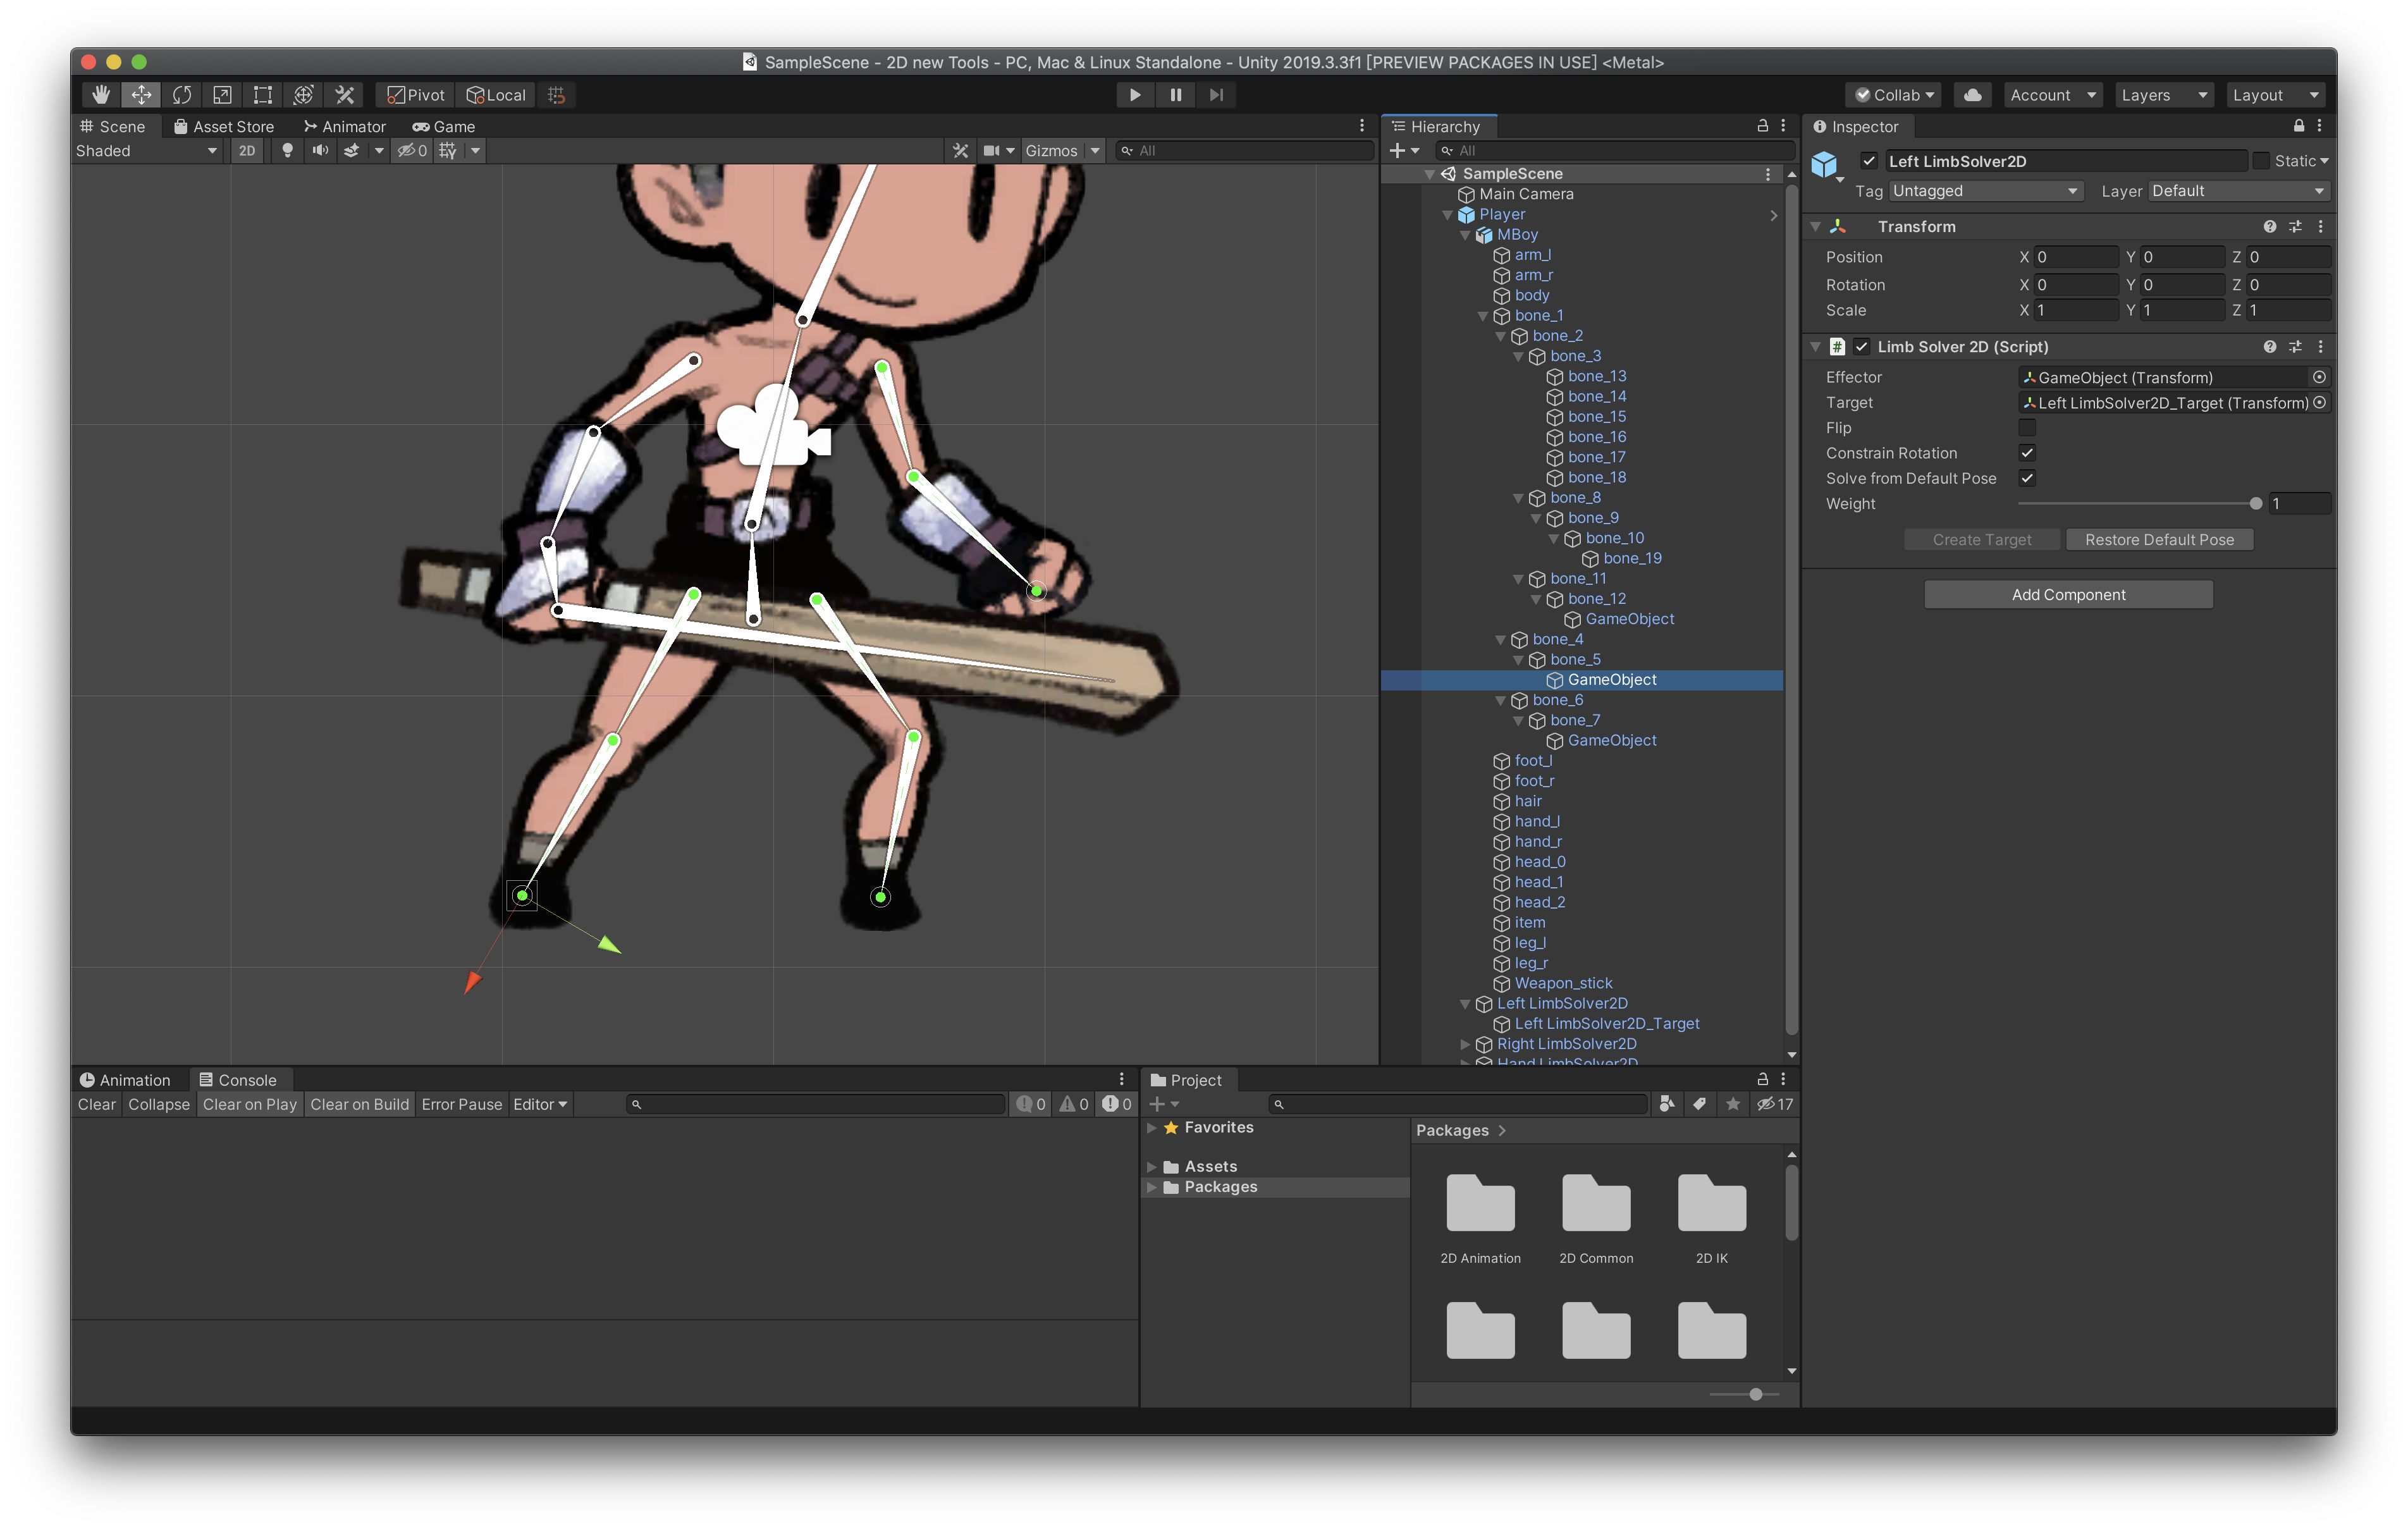Toggle scene lighting in the Scene view

click(x=287, y=150)
